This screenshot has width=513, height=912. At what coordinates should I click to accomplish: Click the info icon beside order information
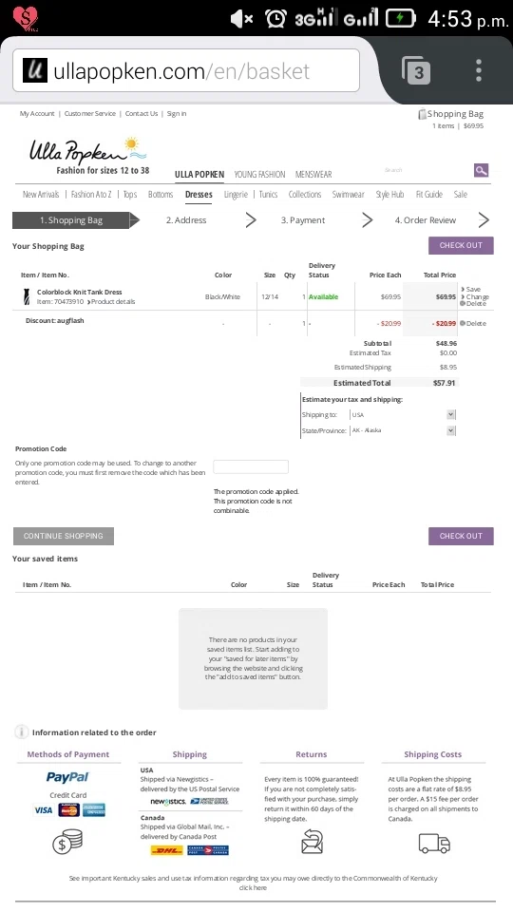click(x=22, y=731)
